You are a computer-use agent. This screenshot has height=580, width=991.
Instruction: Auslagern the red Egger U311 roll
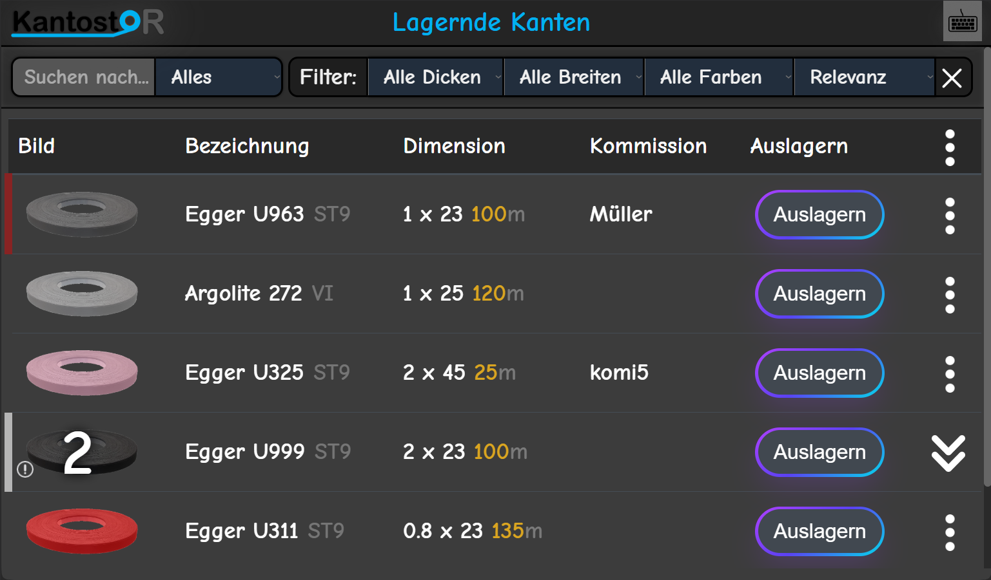click(819, 531)
